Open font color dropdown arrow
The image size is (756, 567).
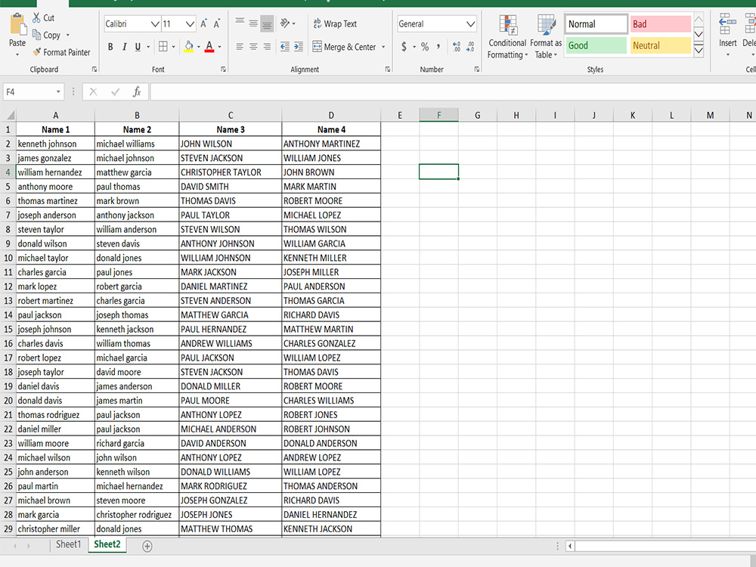219,47
